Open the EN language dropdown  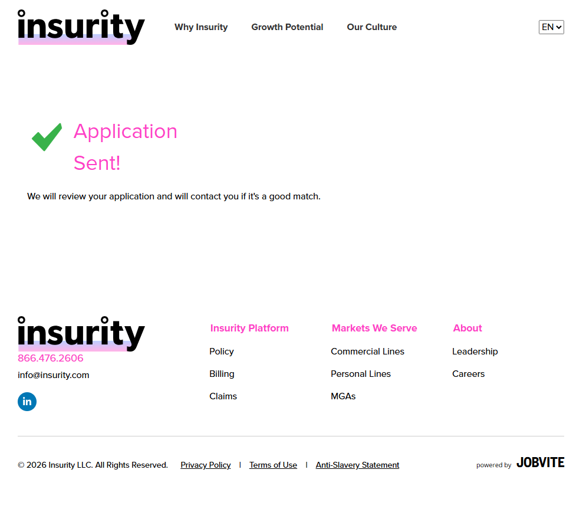(x=551, y=27)
